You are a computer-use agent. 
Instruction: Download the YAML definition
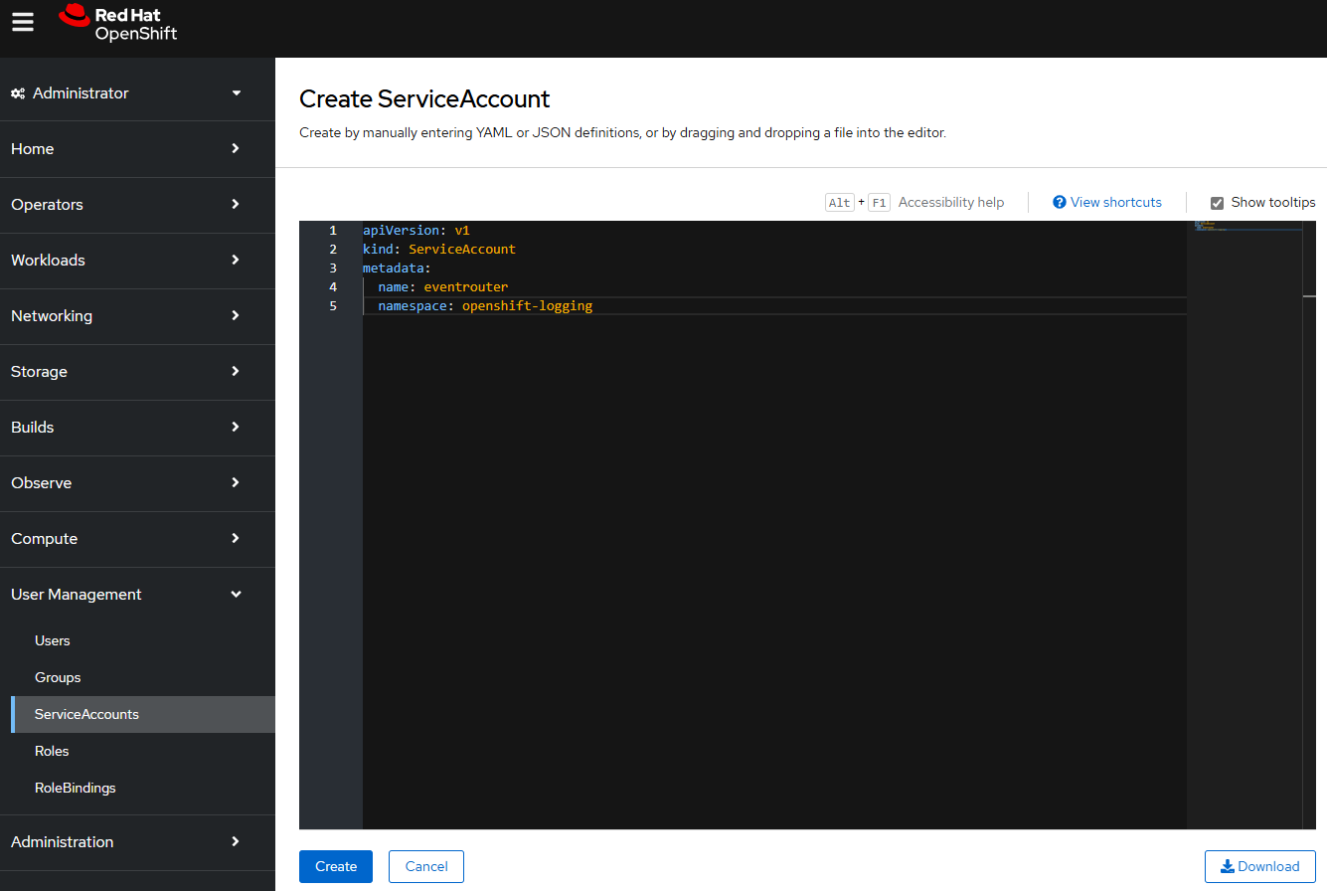(1260, 866)
